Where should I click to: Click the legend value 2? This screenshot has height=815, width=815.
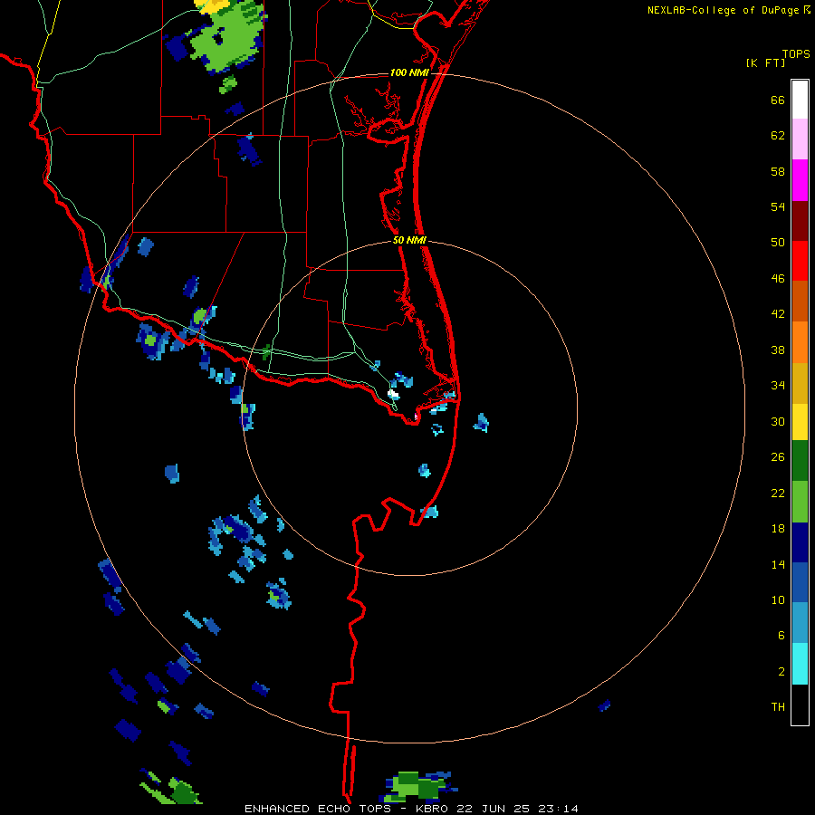[x=781, y=671]
